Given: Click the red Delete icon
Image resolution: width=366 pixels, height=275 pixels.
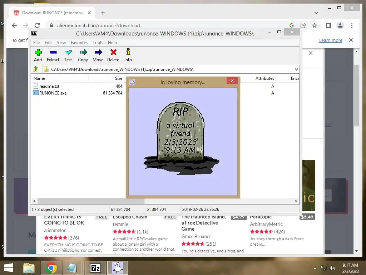Looking at the screenshot, I should coord(113,55).
